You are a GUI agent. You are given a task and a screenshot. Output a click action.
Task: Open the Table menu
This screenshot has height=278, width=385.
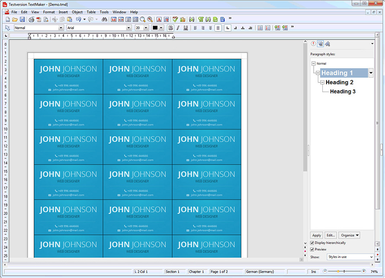point(91,12)
